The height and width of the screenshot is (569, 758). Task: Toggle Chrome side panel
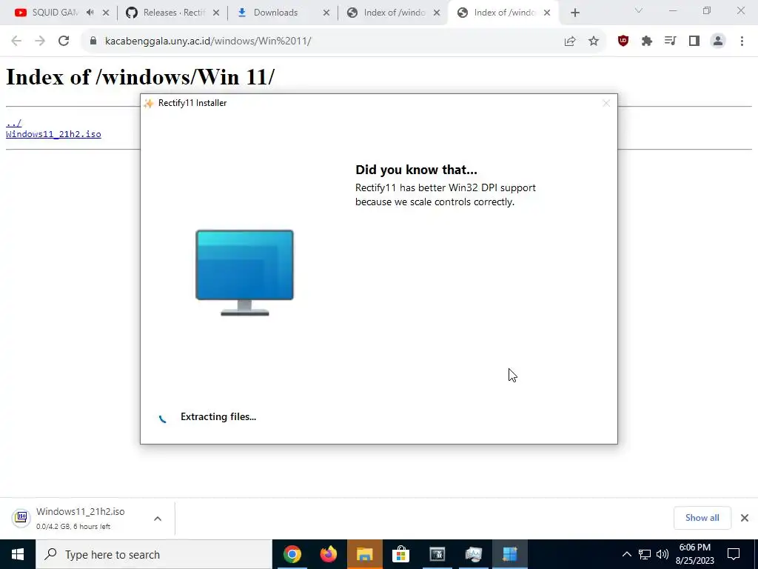694,41
